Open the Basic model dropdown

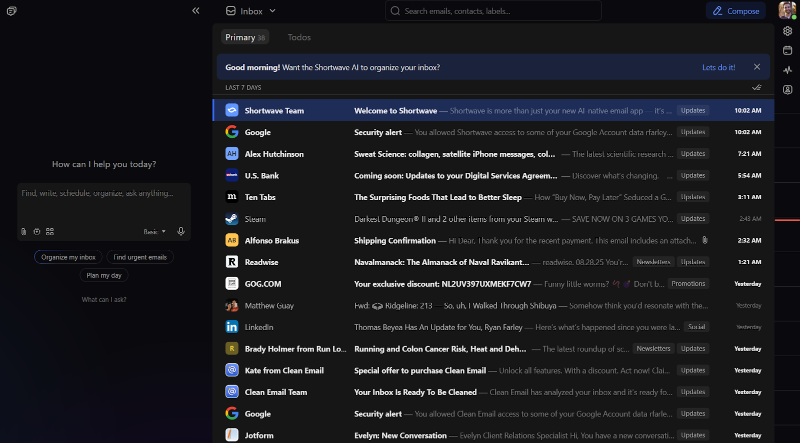(154, 232)
